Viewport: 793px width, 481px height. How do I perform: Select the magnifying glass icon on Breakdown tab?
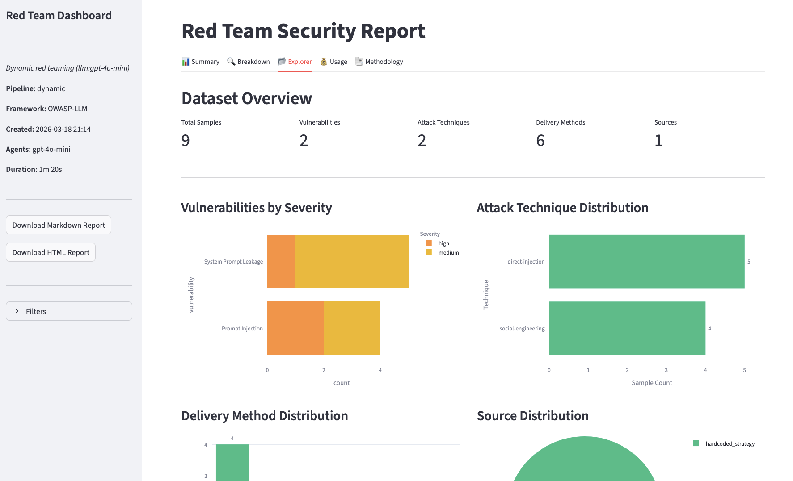pyautogui.click(x=231, y=61)
